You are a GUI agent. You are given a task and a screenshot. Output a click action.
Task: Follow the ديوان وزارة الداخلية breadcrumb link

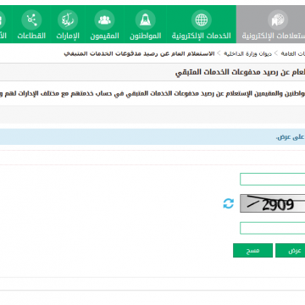(247, 53)
